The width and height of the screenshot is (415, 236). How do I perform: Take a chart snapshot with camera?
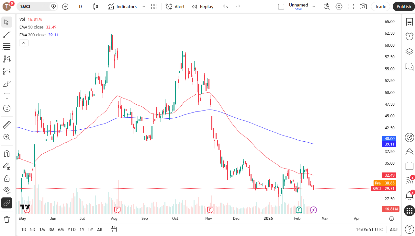pos(364,6)
